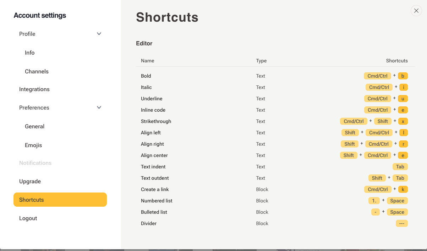Screen dimensions: 427x251
Task: Click the '---' badge in Divider row
Action: point(402,223)
